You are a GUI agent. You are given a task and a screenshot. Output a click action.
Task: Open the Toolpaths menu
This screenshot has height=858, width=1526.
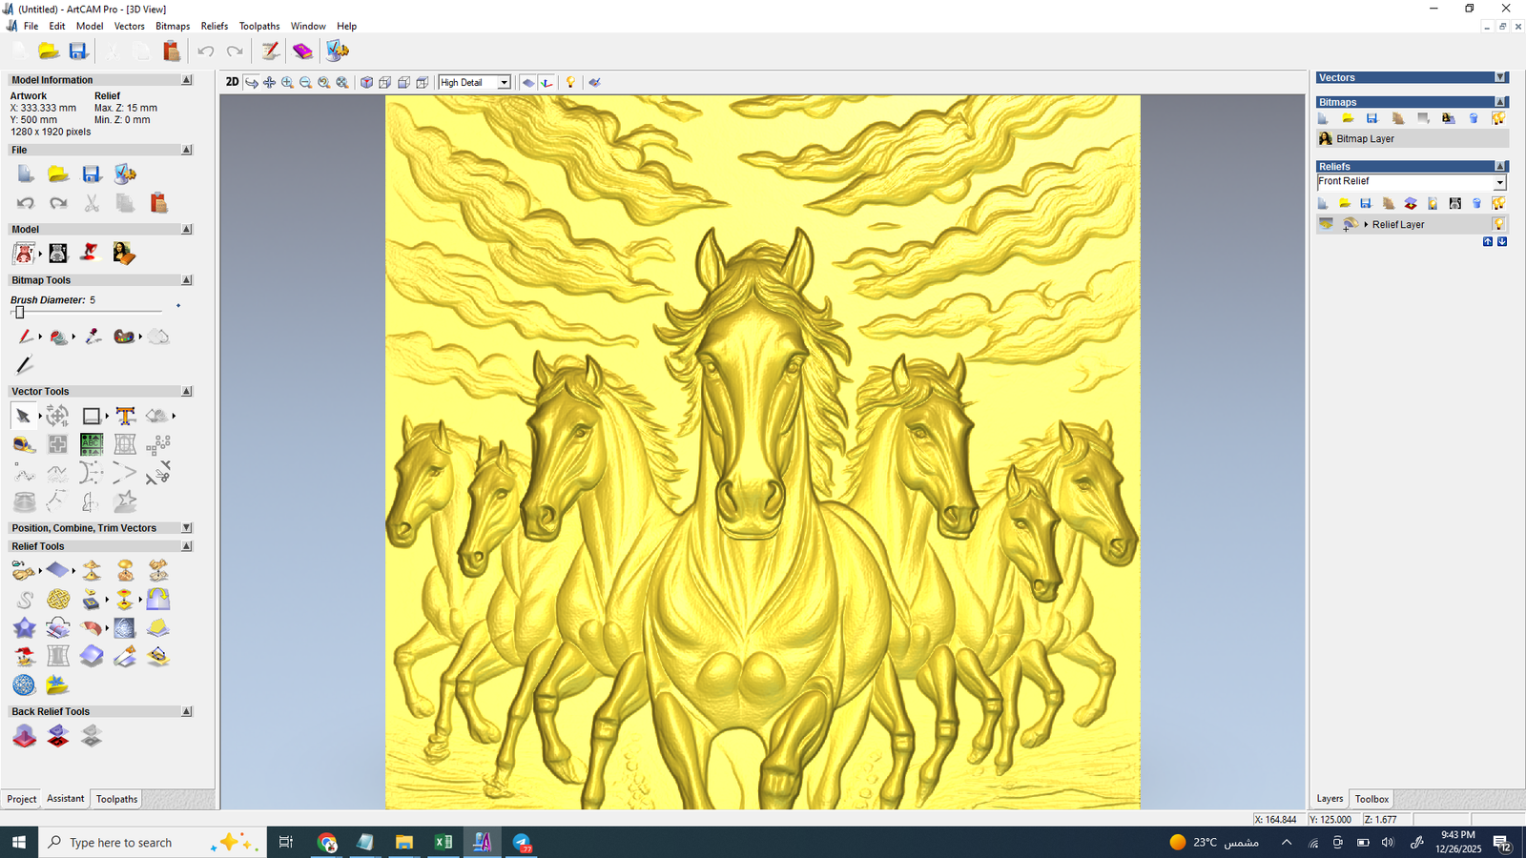258,26
